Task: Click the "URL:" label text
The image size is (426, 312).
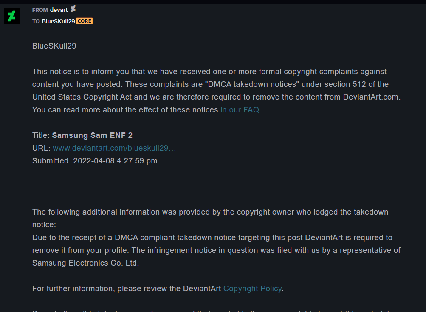Action: pyautogui.click(x=41, y=148)
